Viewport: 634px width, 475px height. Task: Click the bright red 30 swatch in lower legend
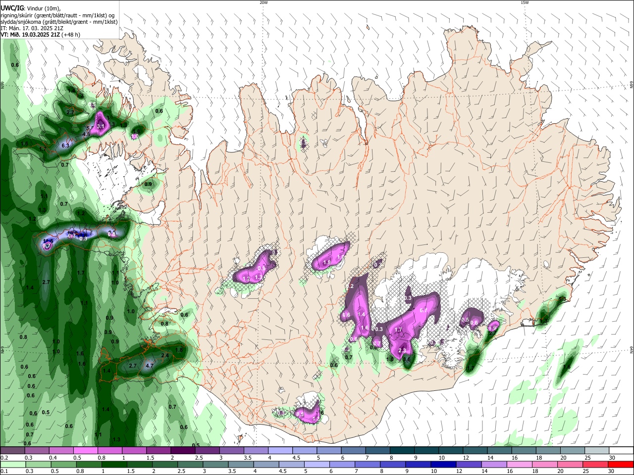tap(621, 464)
